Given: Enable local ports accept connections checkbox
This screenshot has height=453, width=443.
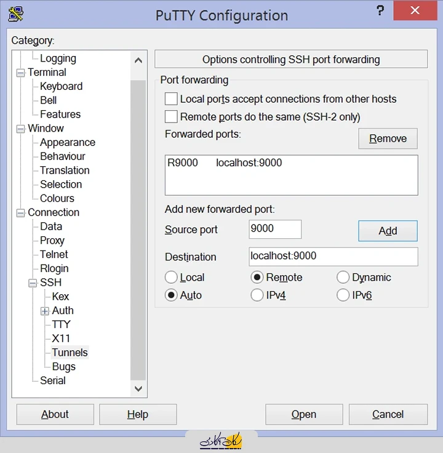Looking at the screenshot, I should point(171,99).
